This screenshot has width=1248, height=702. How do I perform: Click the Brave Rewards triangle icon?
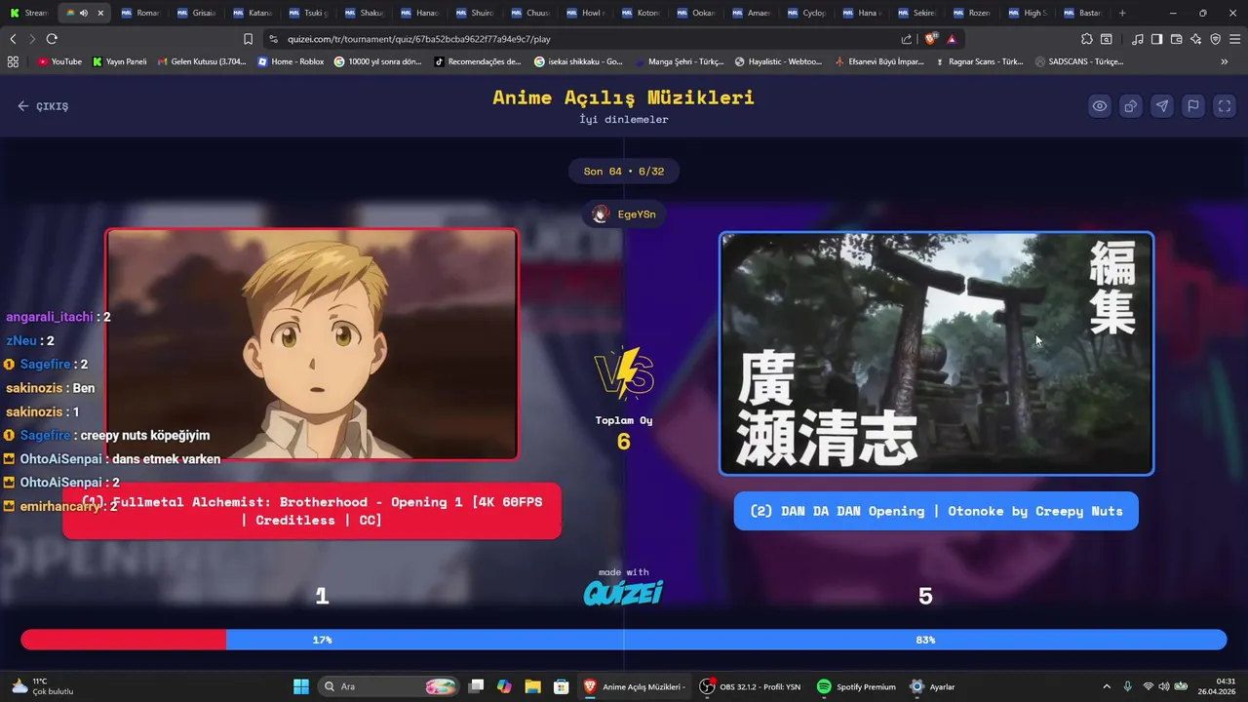click(x=952, y=39)
